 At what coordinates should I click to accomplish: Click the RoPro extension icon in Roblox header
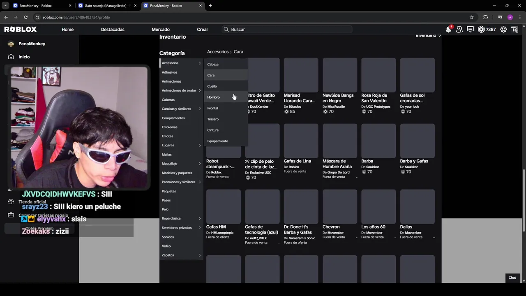coord(514,29)
